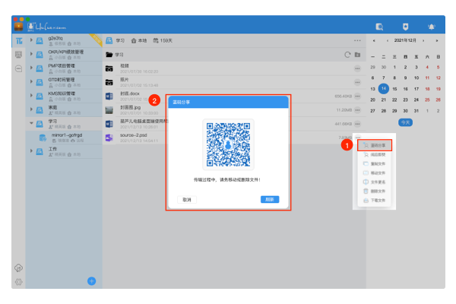456x304 pixels.
Task: Click the blue plus button to add space
Action: 92,281
